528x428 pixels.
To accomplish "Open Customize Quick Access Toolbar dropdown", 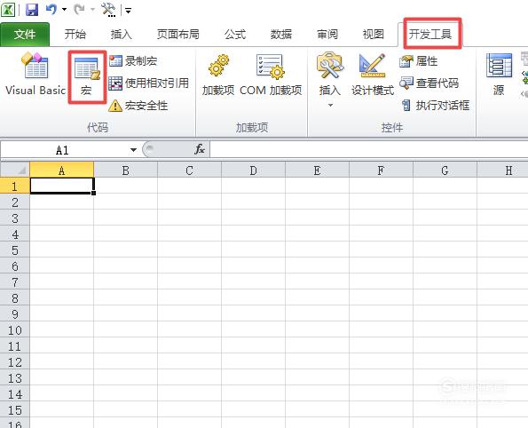I will [128, 10].
